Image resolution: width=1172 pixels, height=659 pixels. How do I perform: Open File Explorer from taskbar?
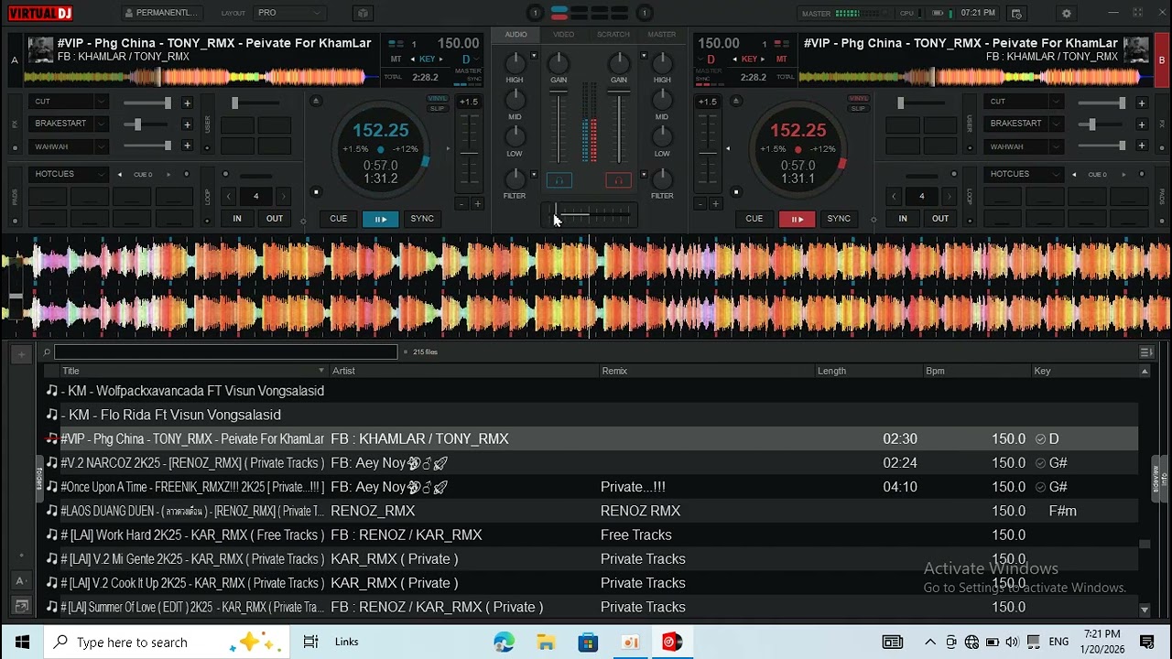click(546, 642)
